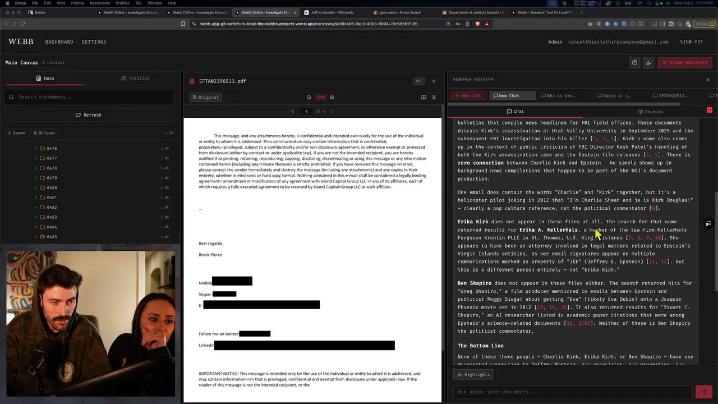Open Brave Shields icon
Image resolution: width=718 pixels, height=404 pixels.
click(x=477, y=24)
